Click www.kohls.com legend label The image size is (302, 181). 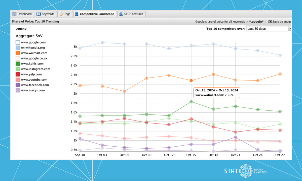32,64
